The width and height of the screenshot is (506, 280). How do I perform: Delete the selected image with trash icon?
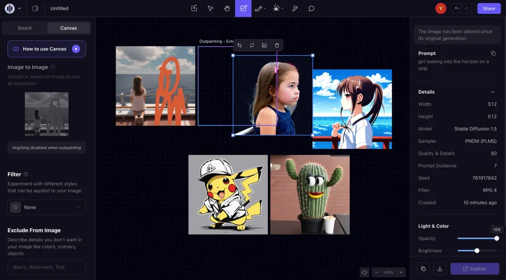point(277,46)
